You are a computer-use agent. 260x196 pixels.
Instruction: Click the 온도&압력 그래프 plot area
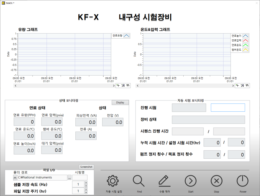187,55
